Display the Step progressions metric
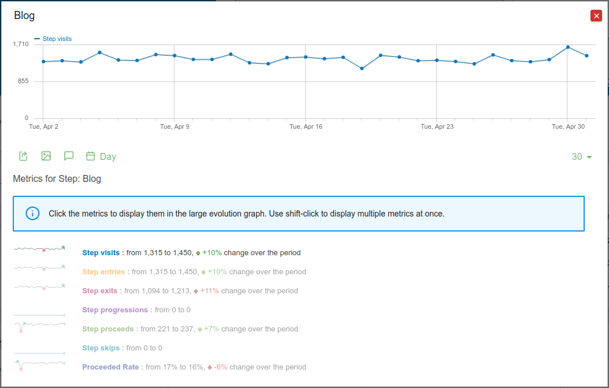The image size is (609, 388). pos(115,310)
